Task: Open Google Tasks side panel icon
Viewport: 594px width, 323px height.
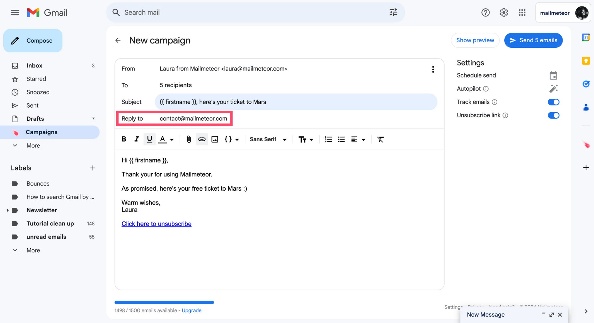Action: point(586,84)
